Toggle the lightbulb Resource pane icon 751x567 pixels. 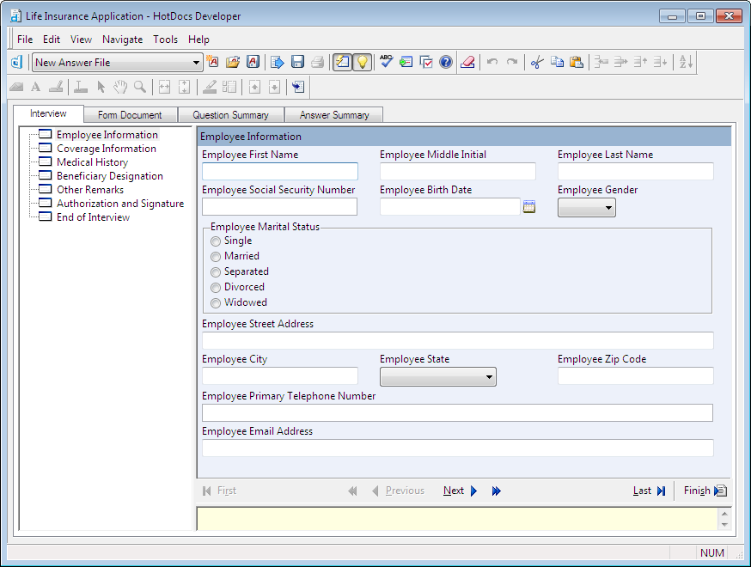[x=363, y=62]
